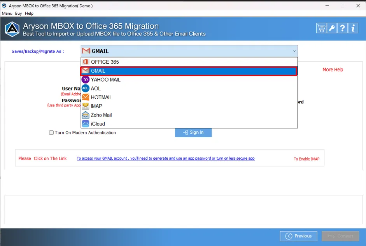The height and width of the screenshot is (246, 366).
Task: Click the AOL round icon
Action: click(x=86, y=88)
